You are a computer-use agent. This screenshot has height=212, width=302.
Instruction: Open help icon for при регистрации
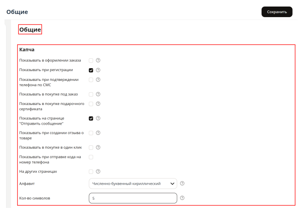click(x=98, y=70)
